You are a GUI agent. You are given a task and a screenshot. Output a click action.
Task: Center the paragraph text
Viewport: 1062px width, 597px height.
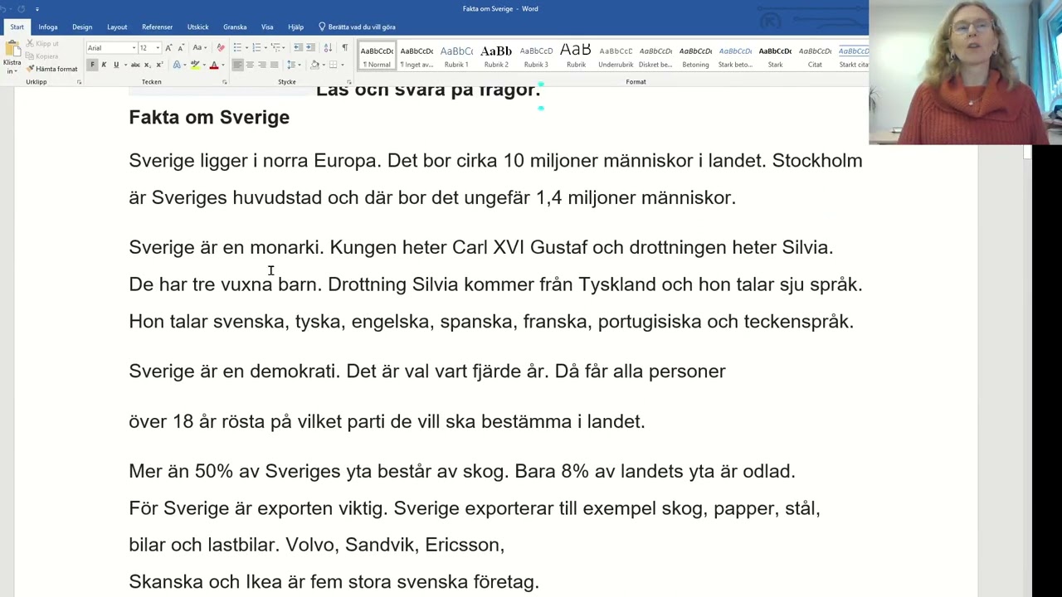click(250, 65)
